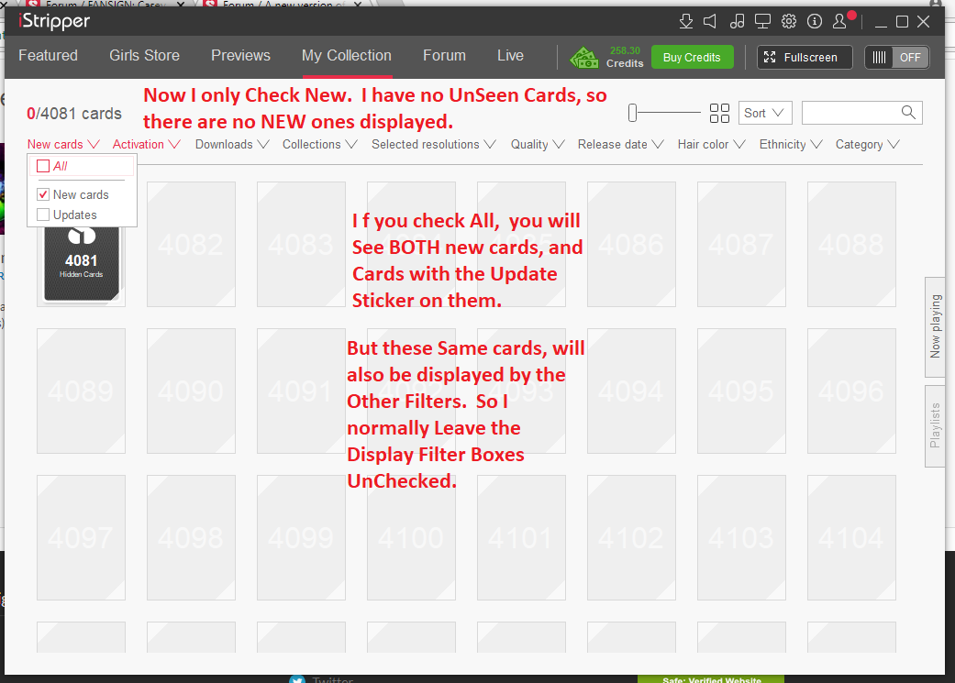Viewport: 955px width, 683px height.
Task: Select the empty card slot 4090
Action: coord(191,391)
